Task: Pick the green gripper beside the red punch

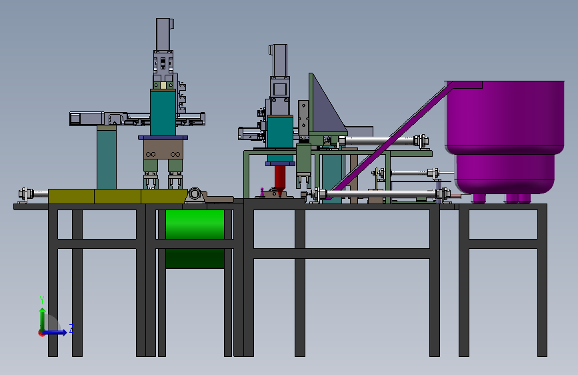Action: coord(304,165)
